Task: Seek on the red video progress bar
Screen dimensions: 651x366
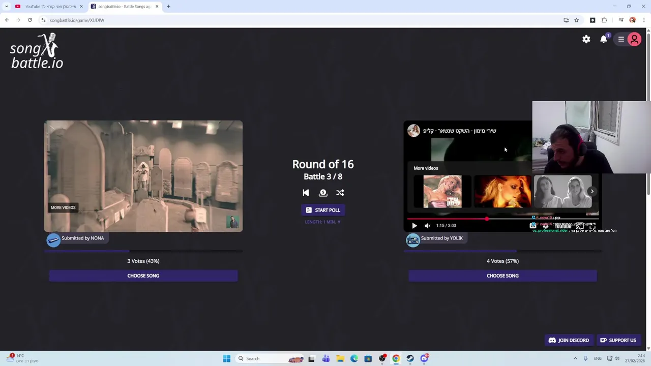Action: click(x=502, y=219)
